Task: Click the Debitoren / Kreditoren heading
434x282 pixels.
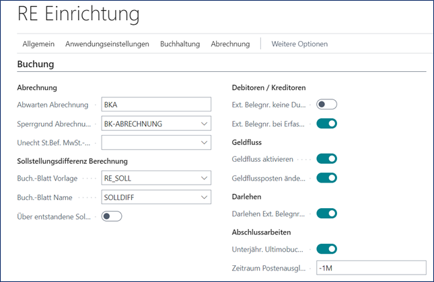Action: (x=268, y=88)
